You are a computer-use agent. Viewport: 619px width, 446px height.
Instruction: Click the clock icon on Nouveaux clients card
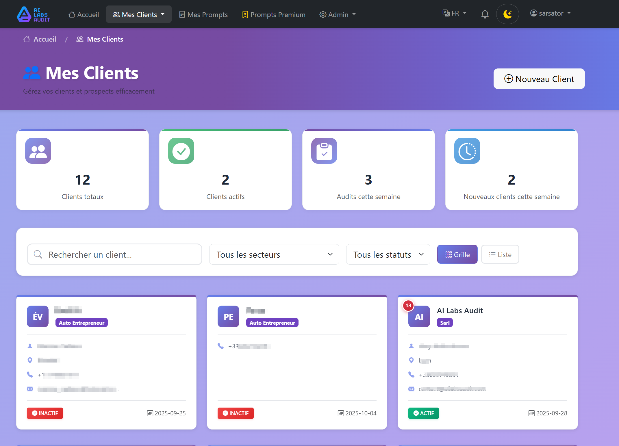(467, 151)
